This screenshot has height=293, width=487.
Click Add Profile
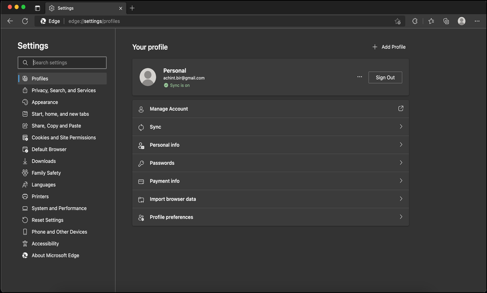coord(389,47)
